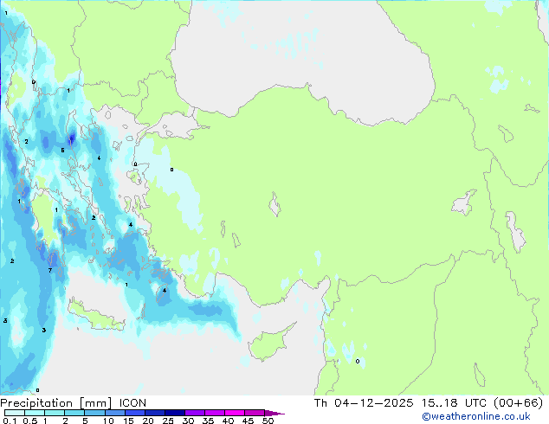Click the 10–15 mm legend color segment
Image resolution: width=549 pixels, height=424 pixels.
click(x=114, y=413)
